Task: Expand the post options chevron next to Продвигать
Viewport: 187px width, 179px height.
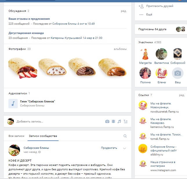Action: [x=124, y=148]
